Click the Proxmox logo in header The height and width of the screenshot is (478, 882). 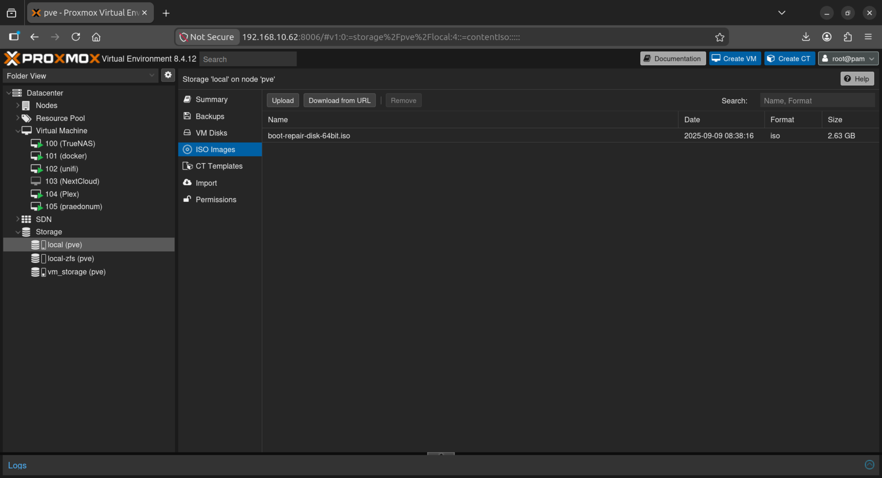click(52, 59)
